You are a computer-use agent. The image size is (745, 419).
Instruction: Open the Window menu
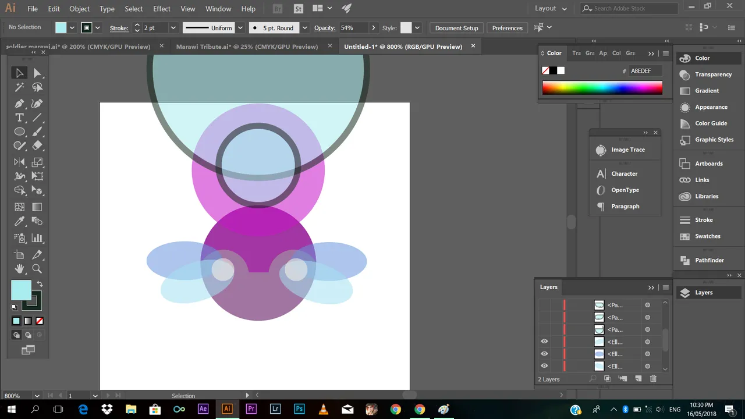[x=218, y=9]
